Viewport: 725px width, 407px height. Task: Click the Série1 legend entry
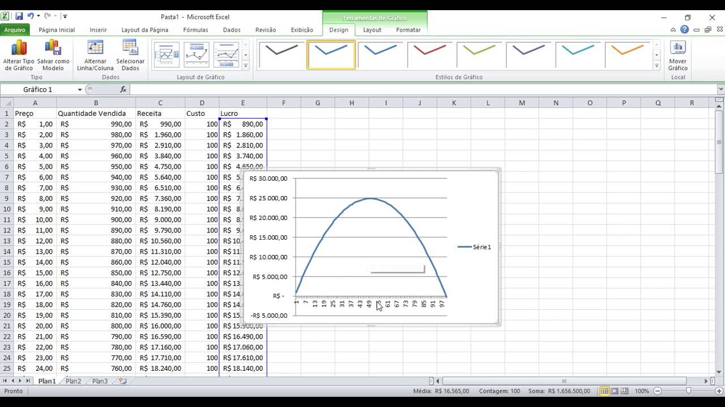coord(474,247)
